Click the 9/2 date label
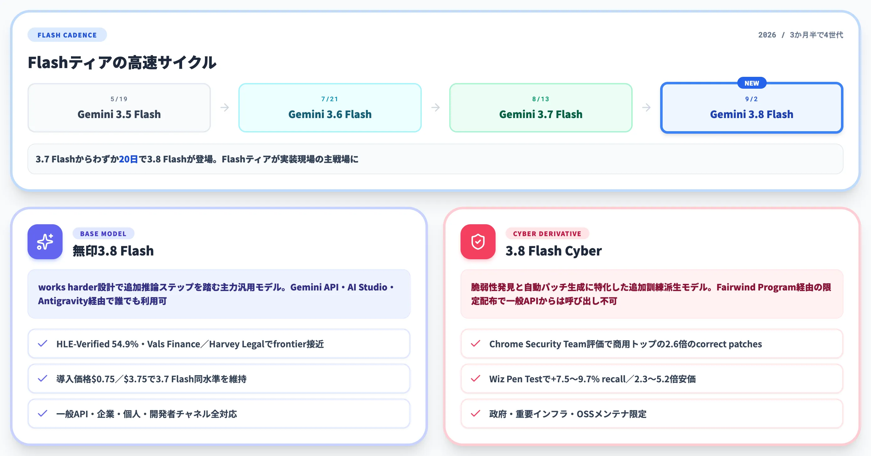 (751, 99)
